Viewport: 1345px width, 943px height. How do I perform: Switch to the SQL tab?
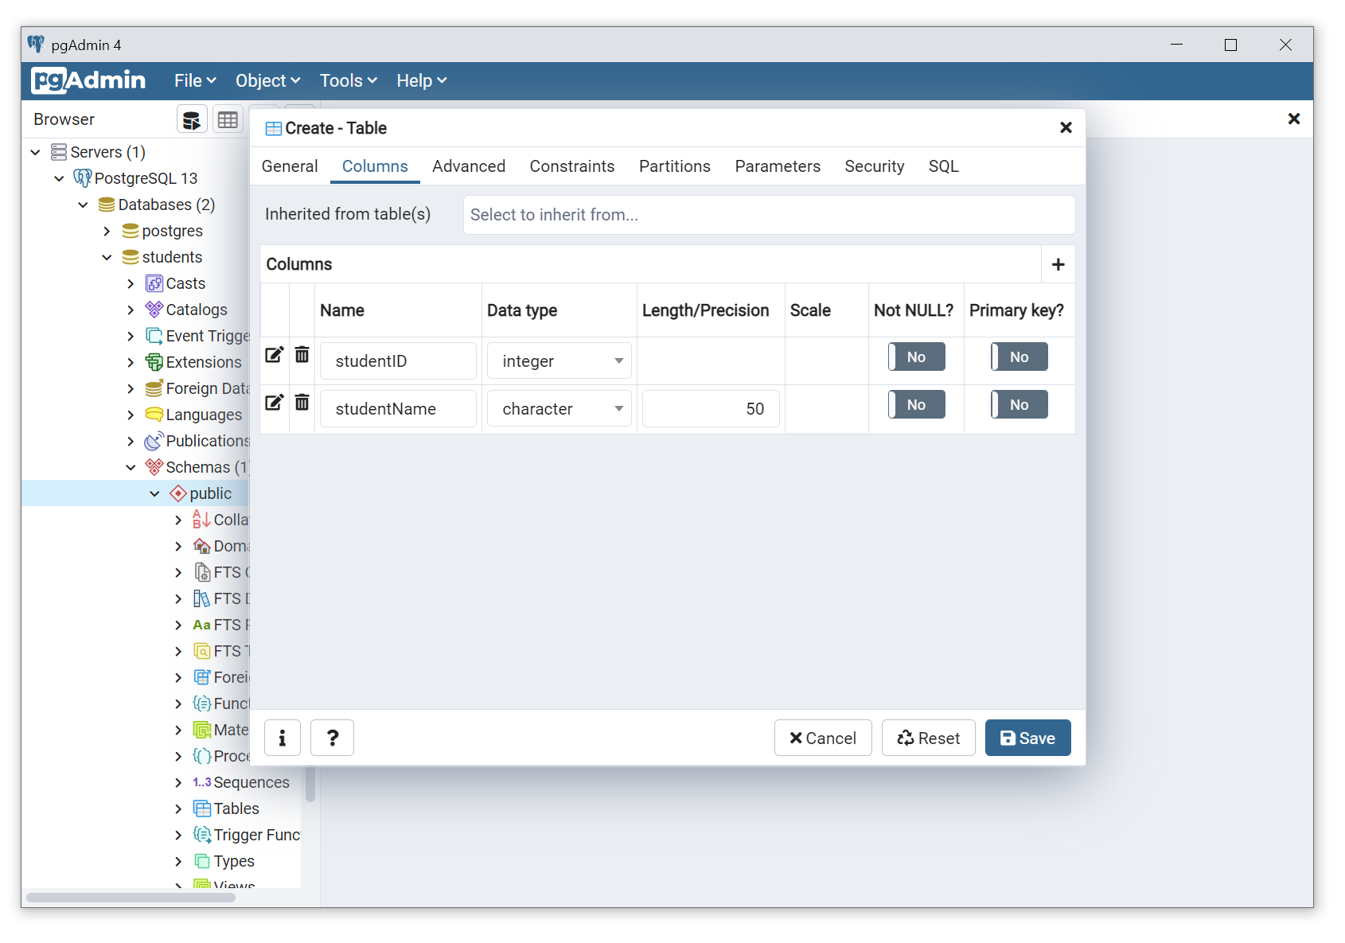(x=944, y=166)
